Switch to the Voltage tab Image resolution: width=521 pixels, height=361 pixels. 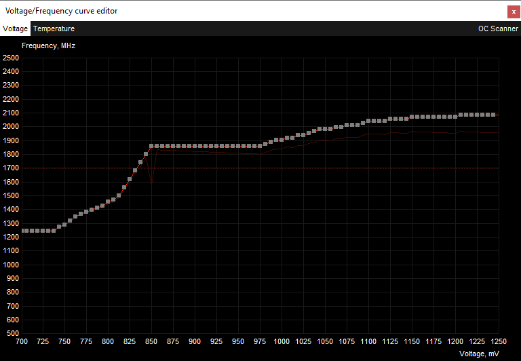(x=16, y=28)
